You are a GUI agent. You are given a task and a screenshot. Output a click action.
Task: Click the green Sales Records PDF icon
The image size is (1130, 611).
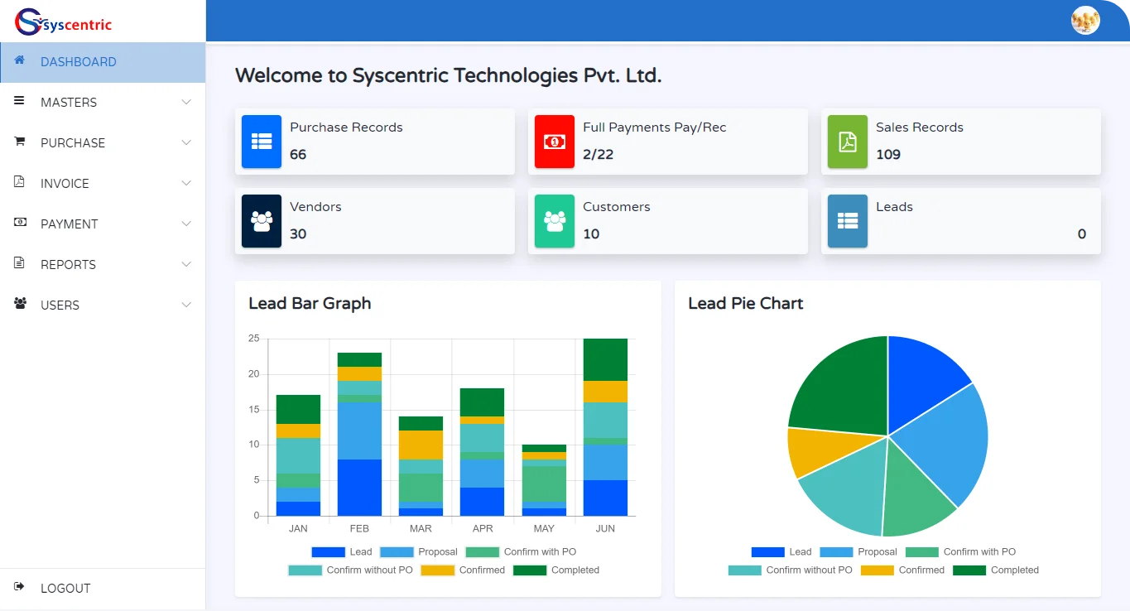tap(848, 142)
